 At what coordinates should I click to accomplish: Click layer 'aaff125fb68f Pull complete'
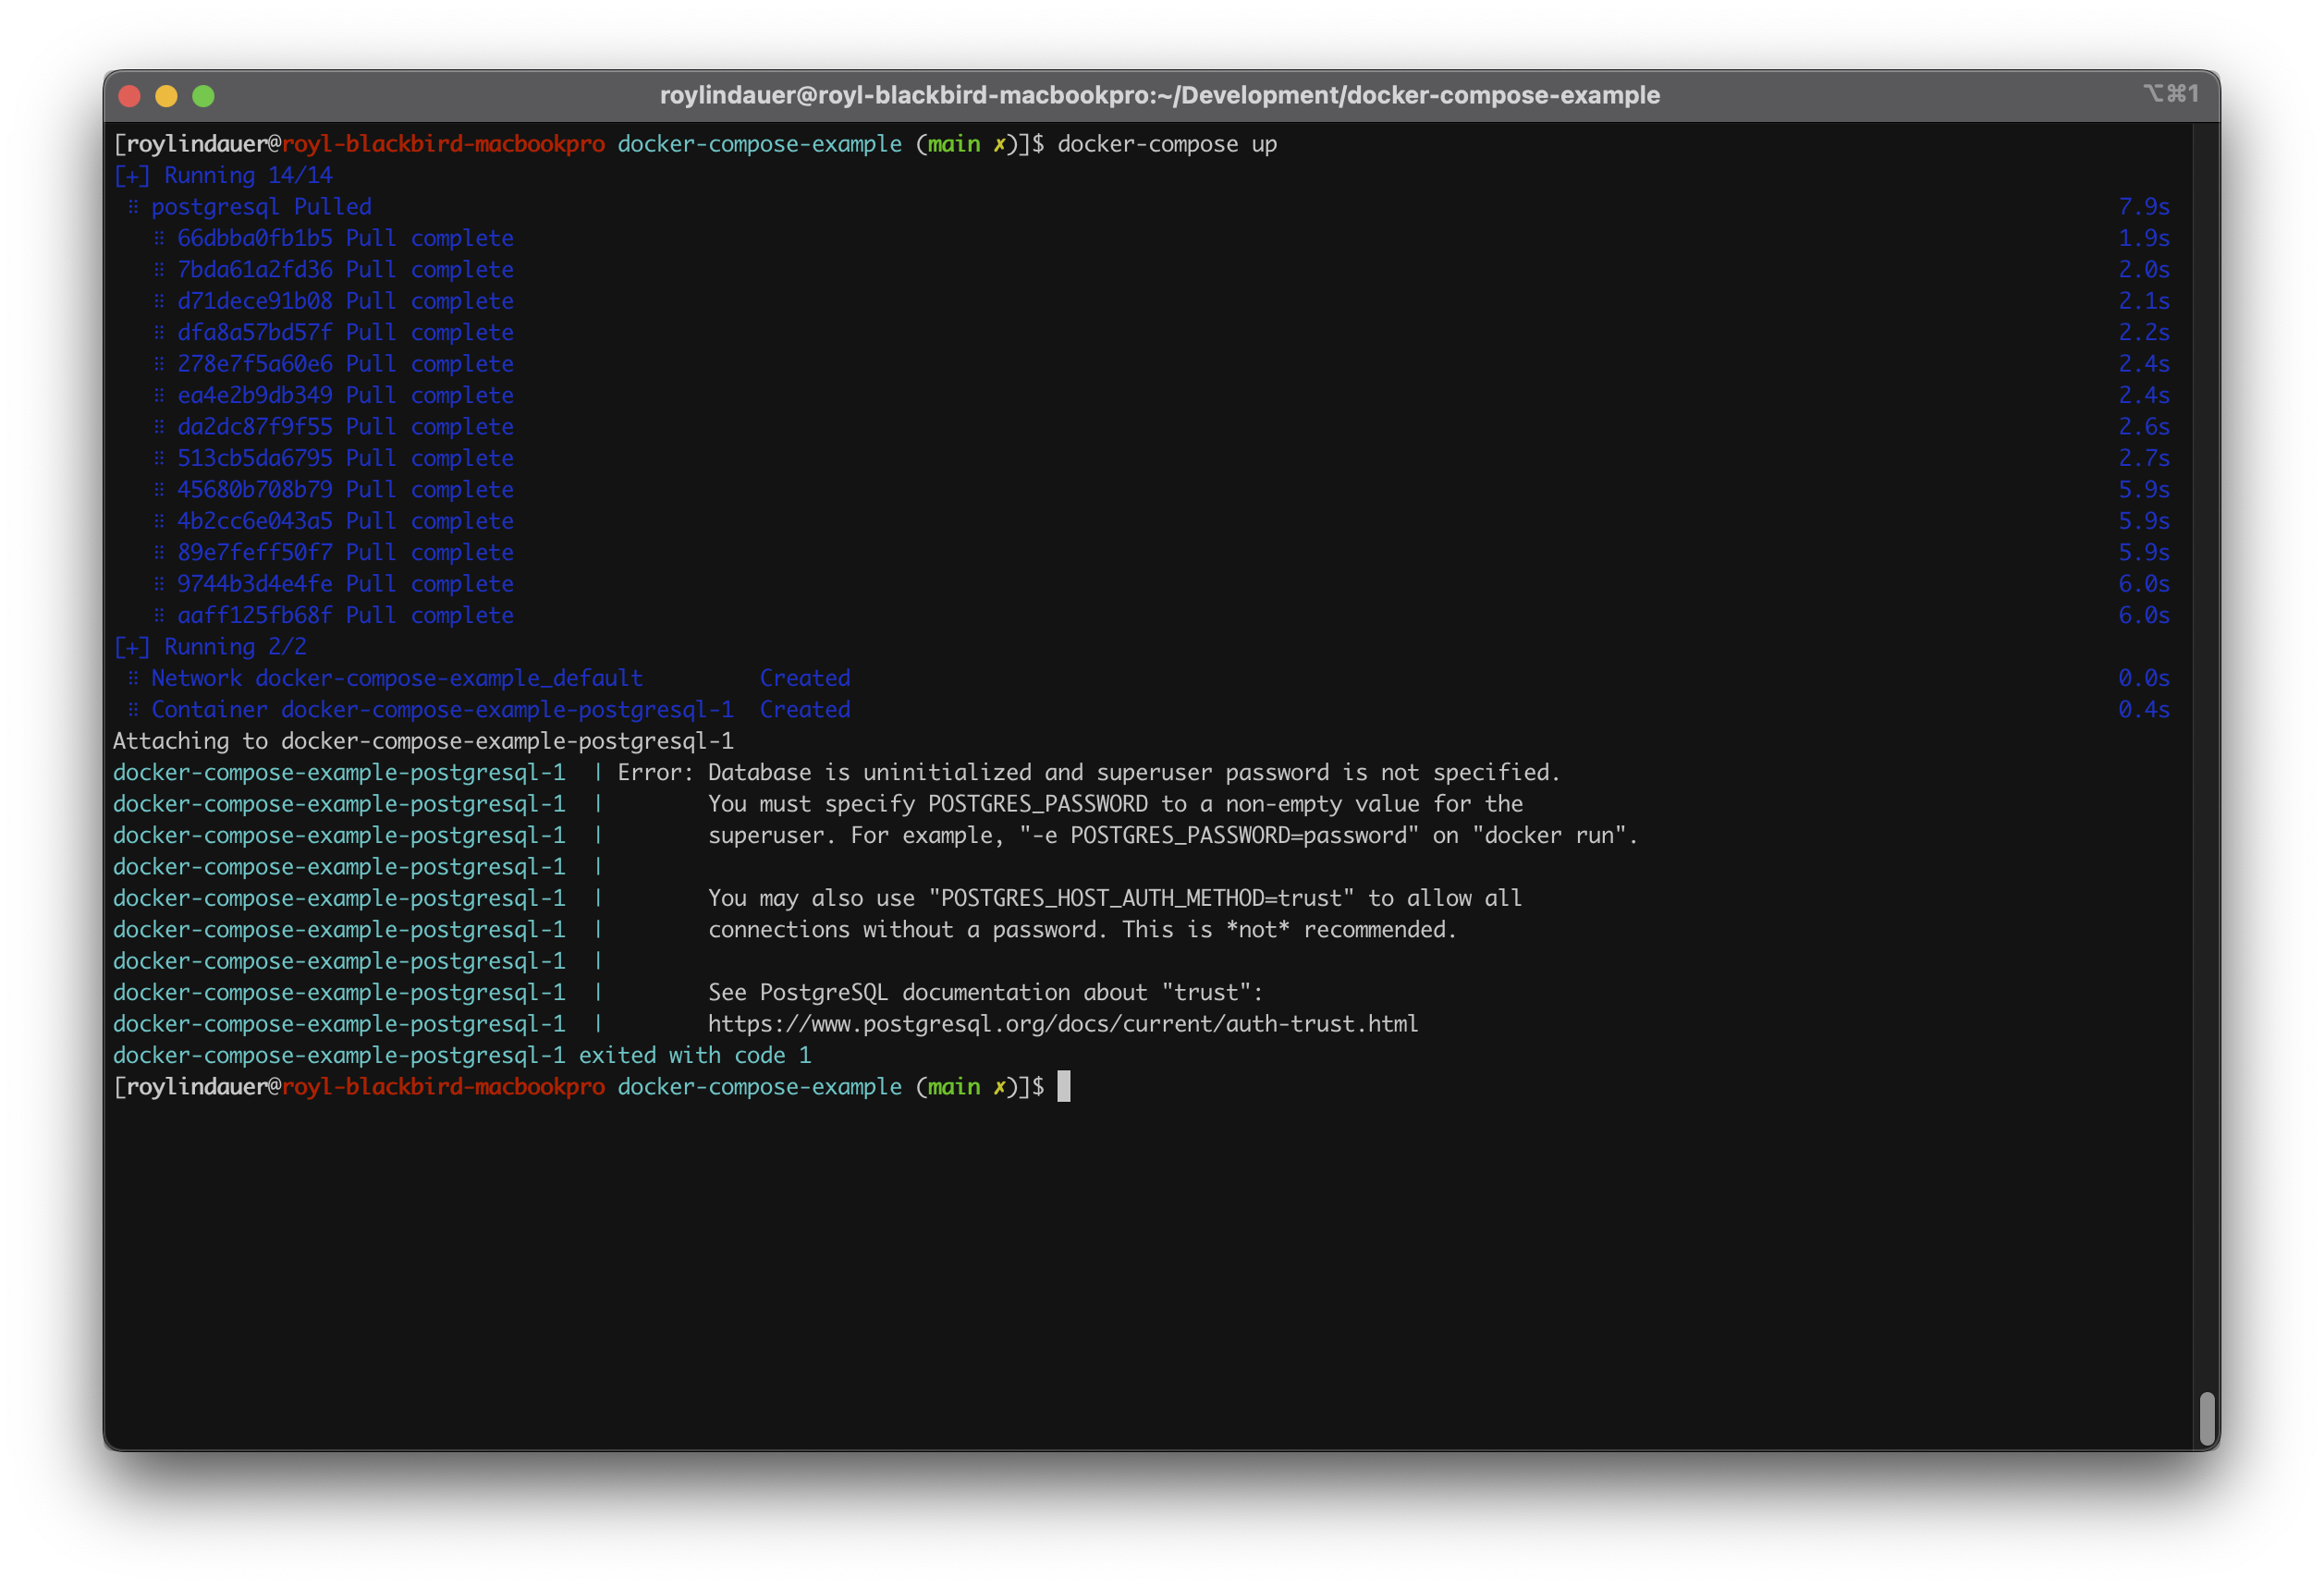345,615
